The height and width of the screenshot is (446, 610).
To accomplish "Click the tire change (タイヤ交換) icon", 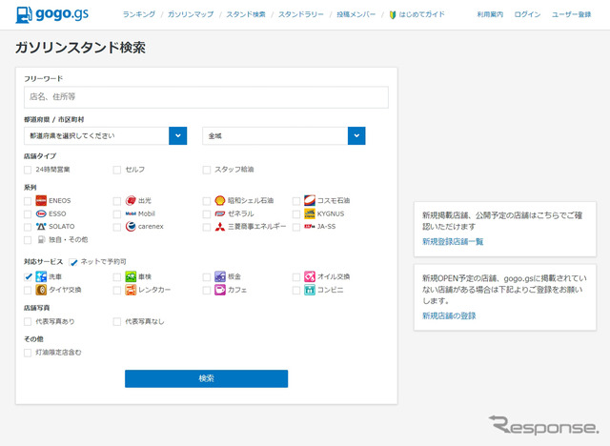I will [x=41, y=290].
